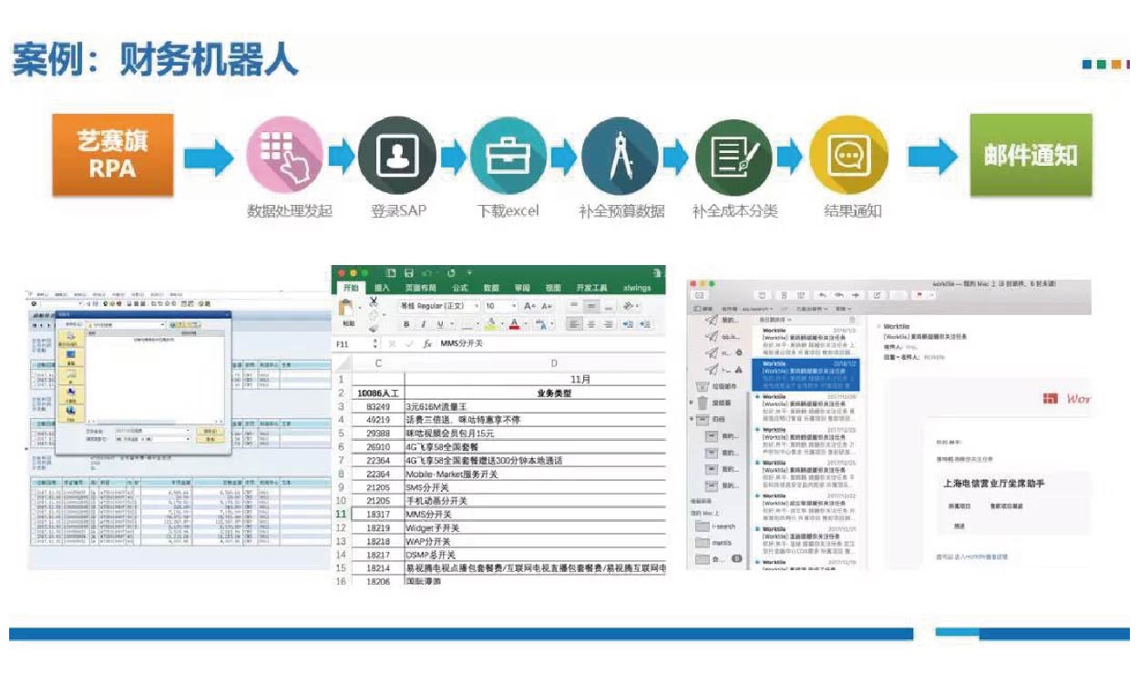Open the font name dropdown in Excel
This screenshot has height=684, width=1139.
[439, 307]
